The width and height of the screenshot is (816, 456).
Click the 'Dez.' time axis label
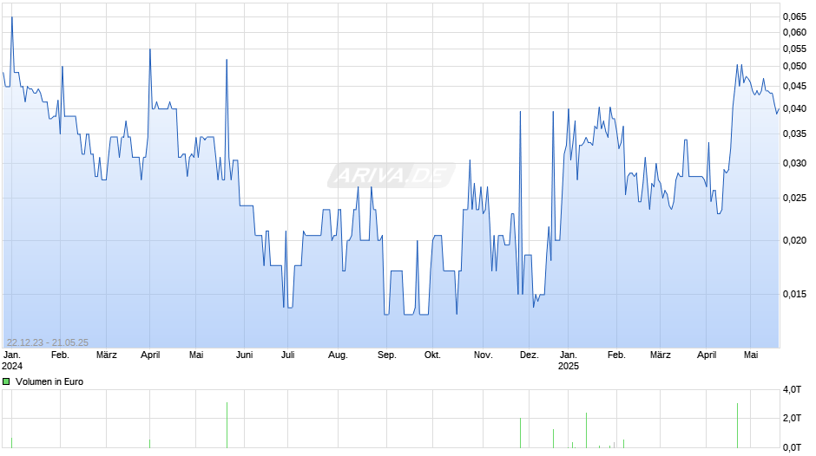point(529,355)
